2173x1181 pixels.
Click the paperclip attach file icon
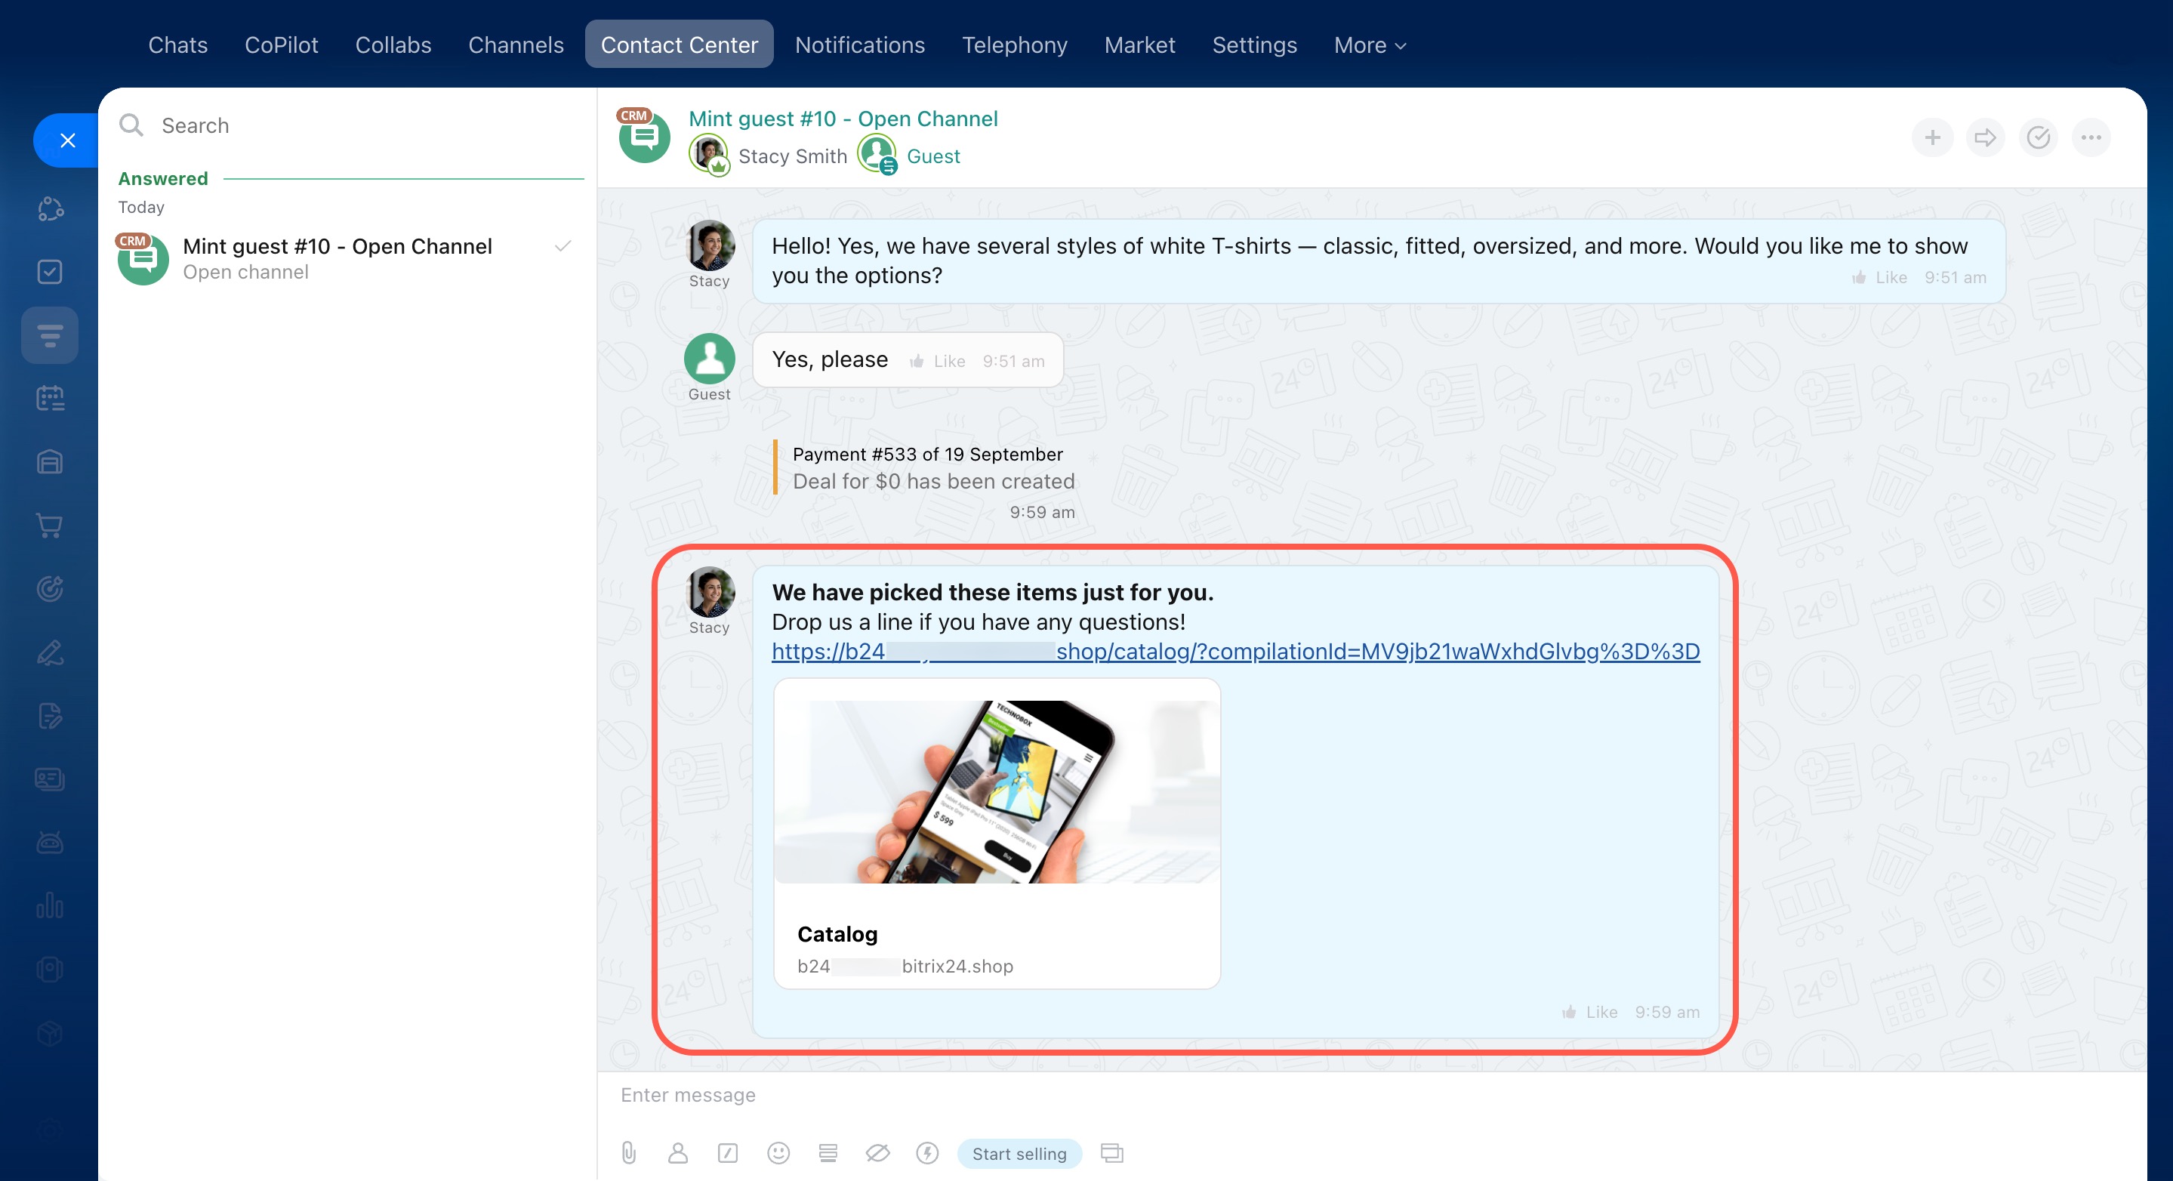[628, 1152]
